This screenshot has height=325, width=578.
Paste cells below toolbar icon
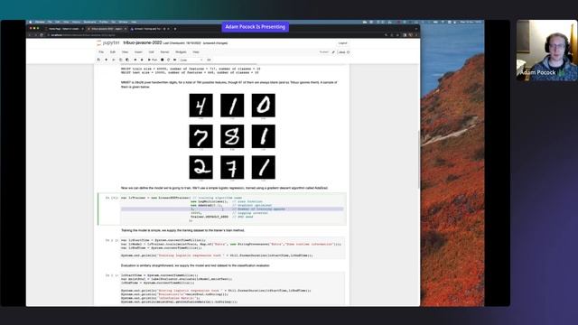pos(127,60)
